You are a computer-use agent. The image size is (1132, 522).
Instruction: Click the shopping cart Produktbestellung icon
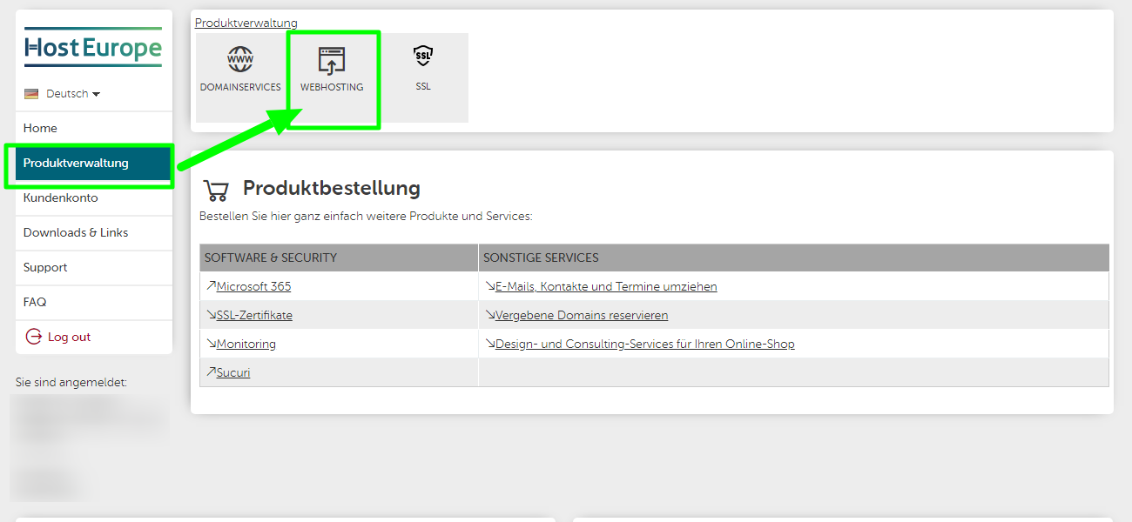click(215, 190)
